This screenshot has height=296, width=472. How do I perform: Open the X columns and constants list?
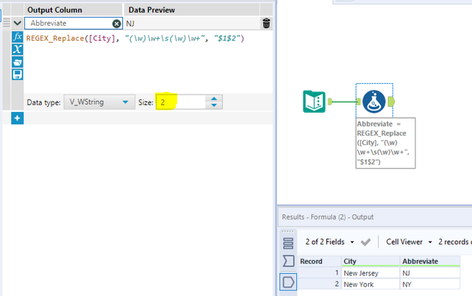pyautogui.click(x=18, y=49)
